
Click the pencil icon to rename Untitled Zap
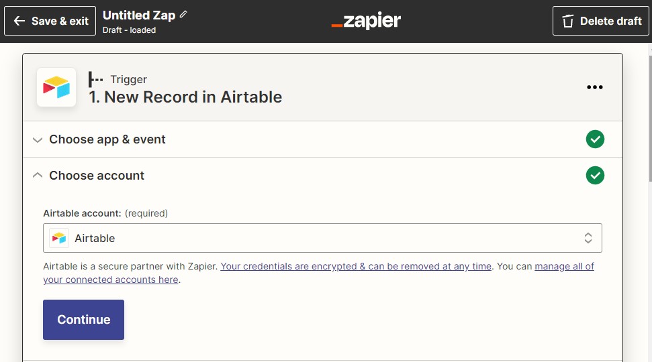tap(183, 15)
